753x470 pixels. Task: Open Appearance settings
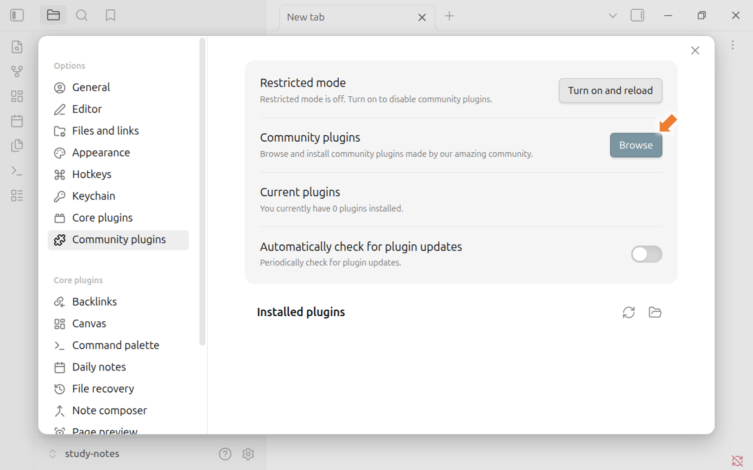click(118, 152)
